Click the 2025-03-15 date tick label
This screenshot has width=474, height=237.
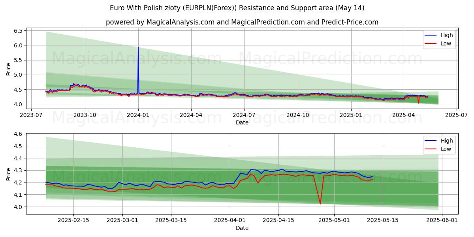171,220
